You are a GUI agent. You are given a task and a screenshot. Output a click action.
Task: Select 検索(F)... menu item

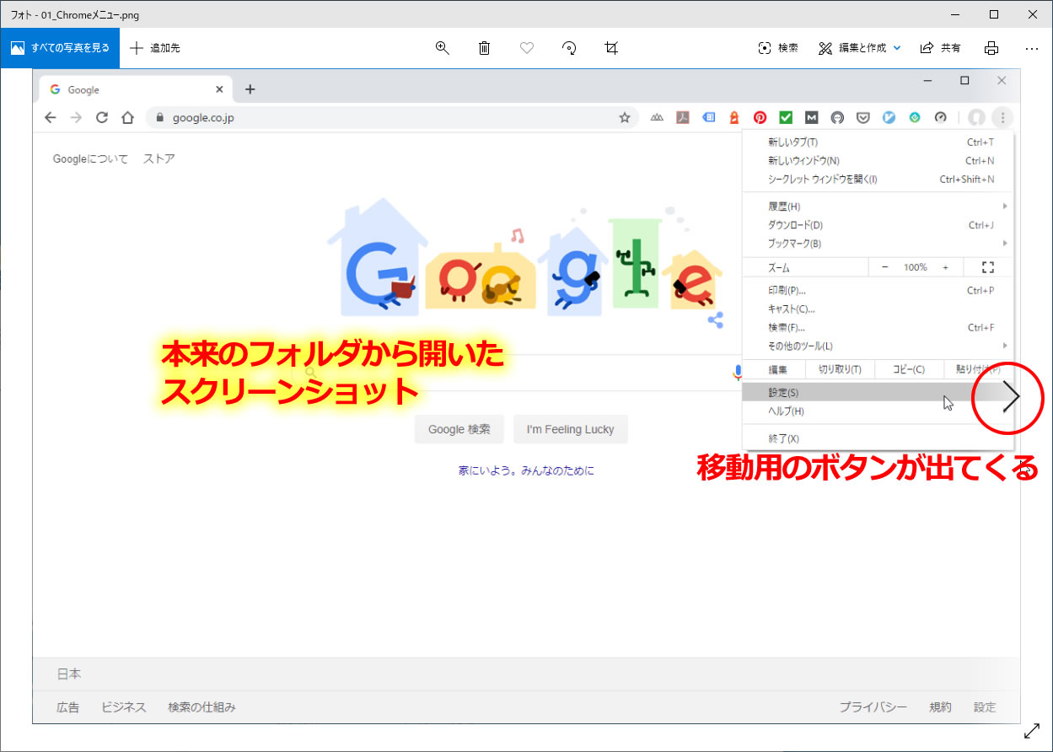pos(878,328)
